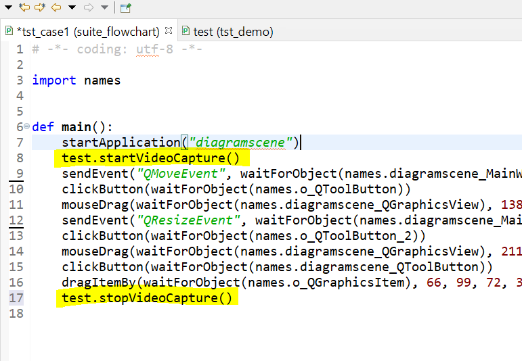Screen dimensions: 522x361
Task: Click the highlighted test.stopVideoCapture() line
Action: coord(147,298)
